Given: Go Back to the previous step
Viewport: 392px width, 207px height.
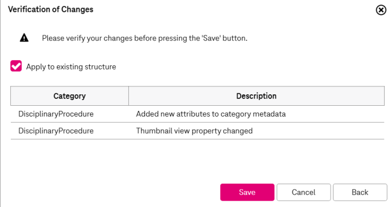Looking at the screenshot, I should (x=360, y=192).
